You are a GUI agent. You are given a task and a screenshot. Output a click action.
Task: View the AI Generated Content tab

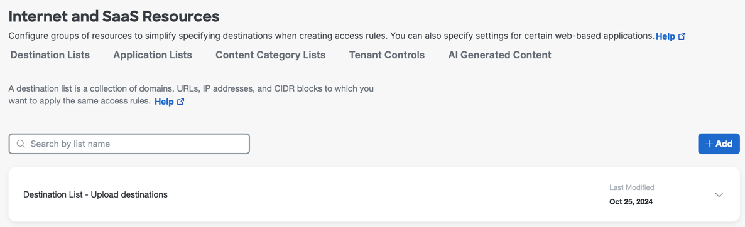(x=499, y=55)
